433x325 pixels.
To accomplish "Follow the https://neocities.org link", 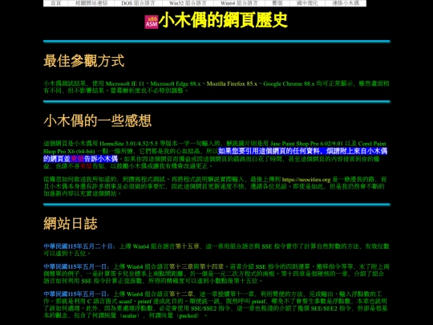I will (x=306, y=180).
